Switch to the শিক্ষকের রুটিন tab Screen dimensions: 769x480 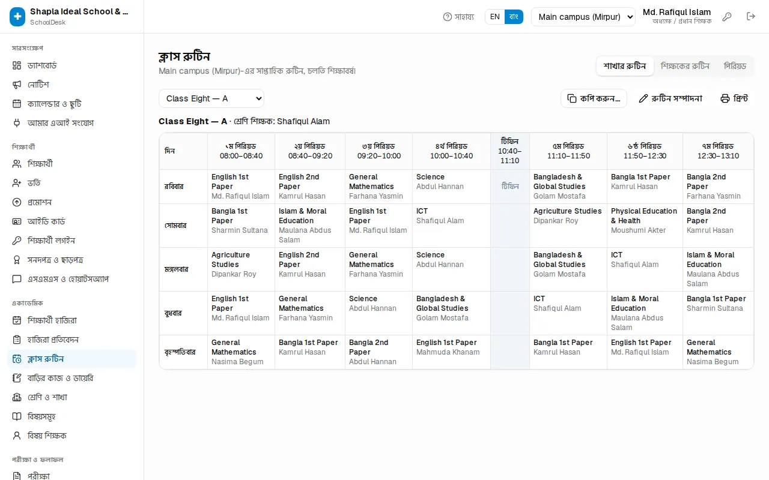[685, 66]
